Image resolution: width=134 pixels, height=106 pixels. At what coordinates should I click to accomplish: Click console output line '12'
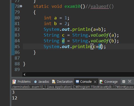click(x=15, y=98)
